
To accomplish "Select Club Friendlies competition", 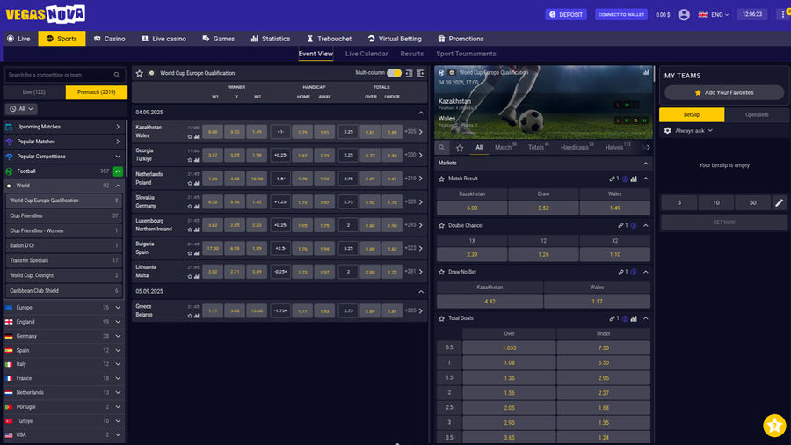I will coord(64,216).
